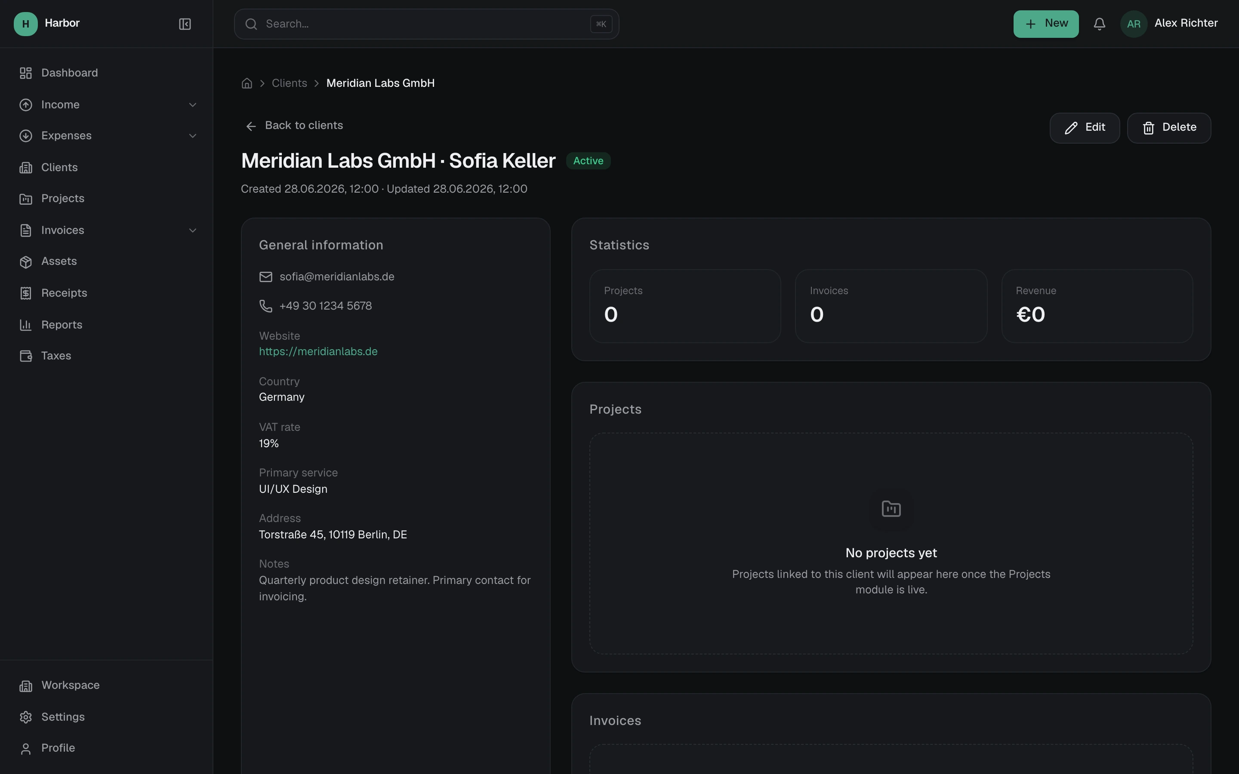1239x774 pixels.
Task: Open Settings in the sidebar
Action: [x=106, y=717]
